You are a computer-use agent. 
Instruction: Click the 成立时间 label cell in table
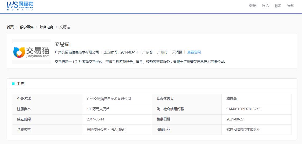(x=47, y=119)
